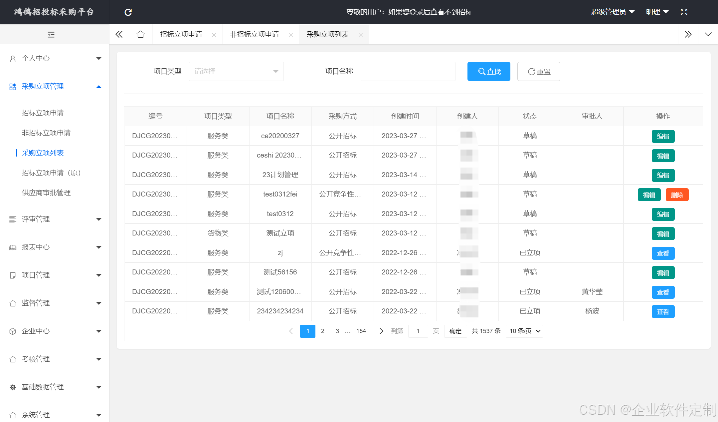Click the 基础数据管理 gear icon

[x=13, y=387]
